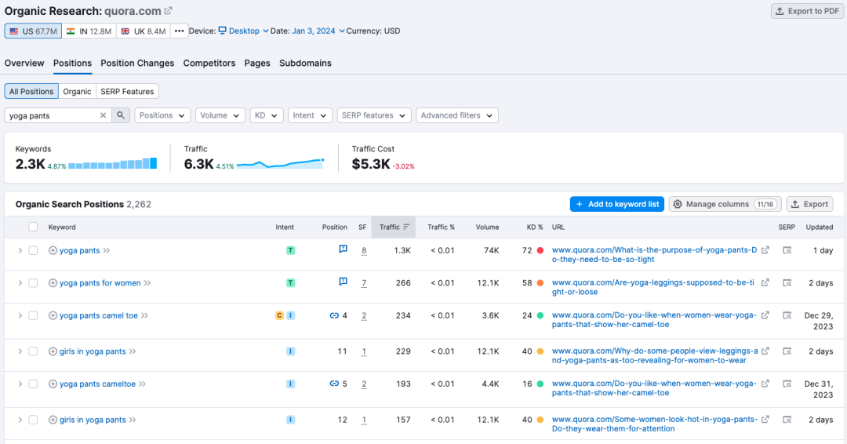Click the magnifier search button

(121, 115)
